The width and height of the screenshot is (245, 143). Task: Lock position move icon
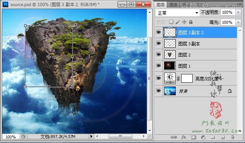click(x=184, y=22)
